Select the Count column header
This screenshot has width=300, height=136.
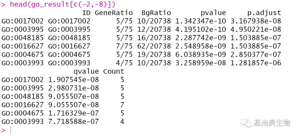[x=114, y=71]
